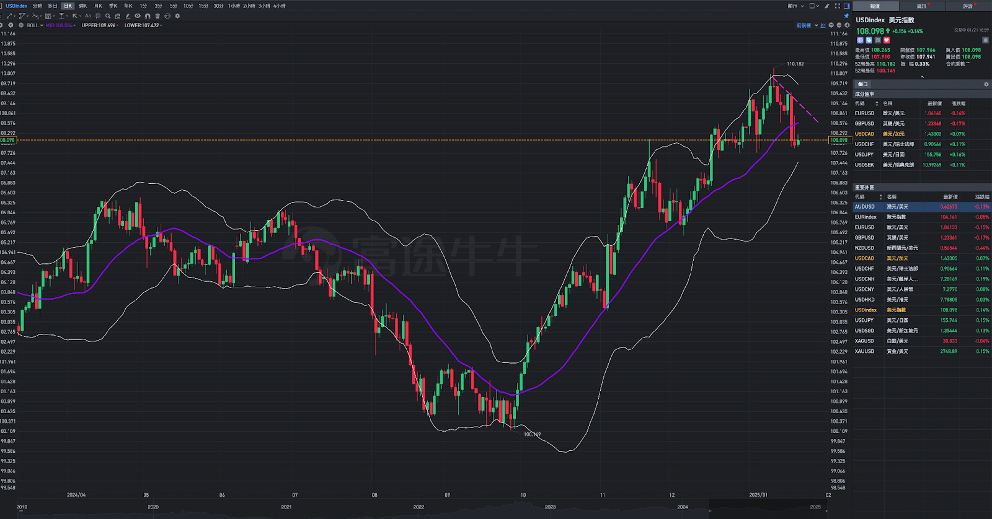This screenshot has width=992, height=519.
Task: Switch to the 評論 tab
Action: (968, 6)
